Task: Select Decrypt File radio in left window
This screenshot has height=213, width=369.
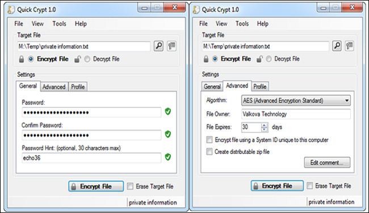Action: tap(87, 59)
